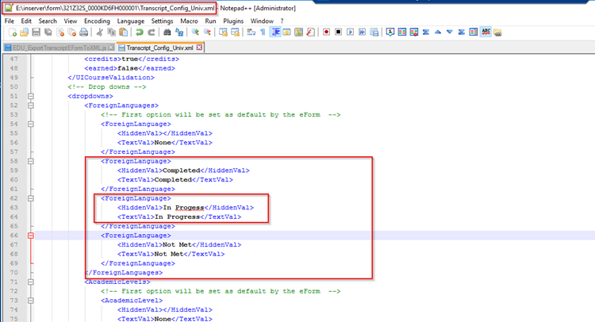Run macro multiple times icon

pyautogui.click(x=362, y=33)
